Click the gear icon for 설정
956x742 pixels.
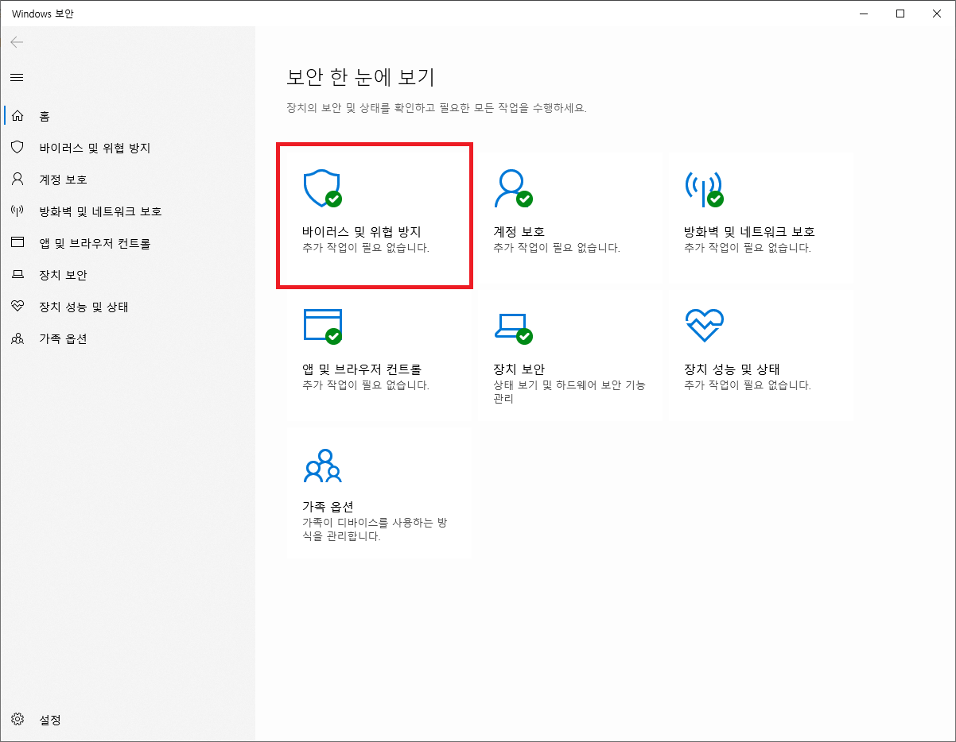click(x=17, y=720)
